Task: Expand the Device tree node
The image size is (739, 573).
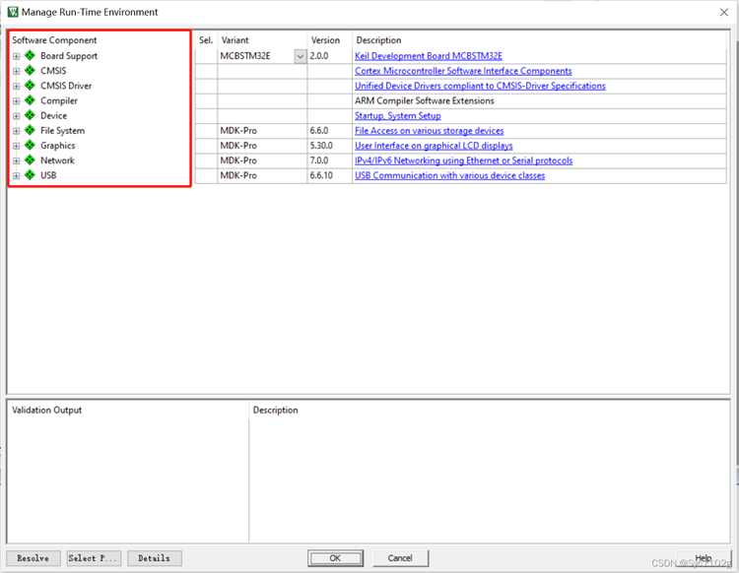Action: pyautogui.click(x=16, y=116)
